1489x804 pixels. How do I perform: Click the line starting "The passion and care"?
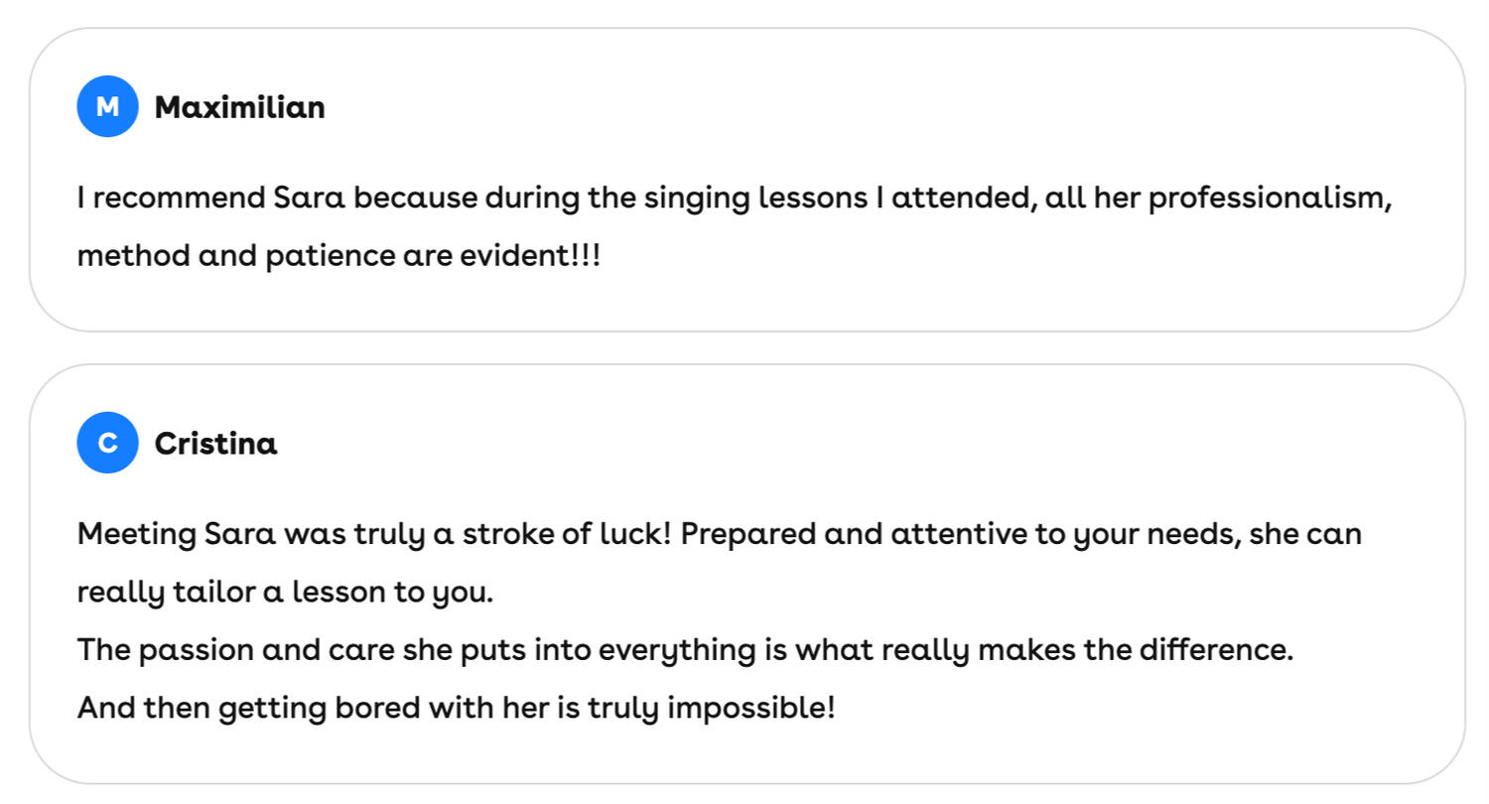(685, 650)
